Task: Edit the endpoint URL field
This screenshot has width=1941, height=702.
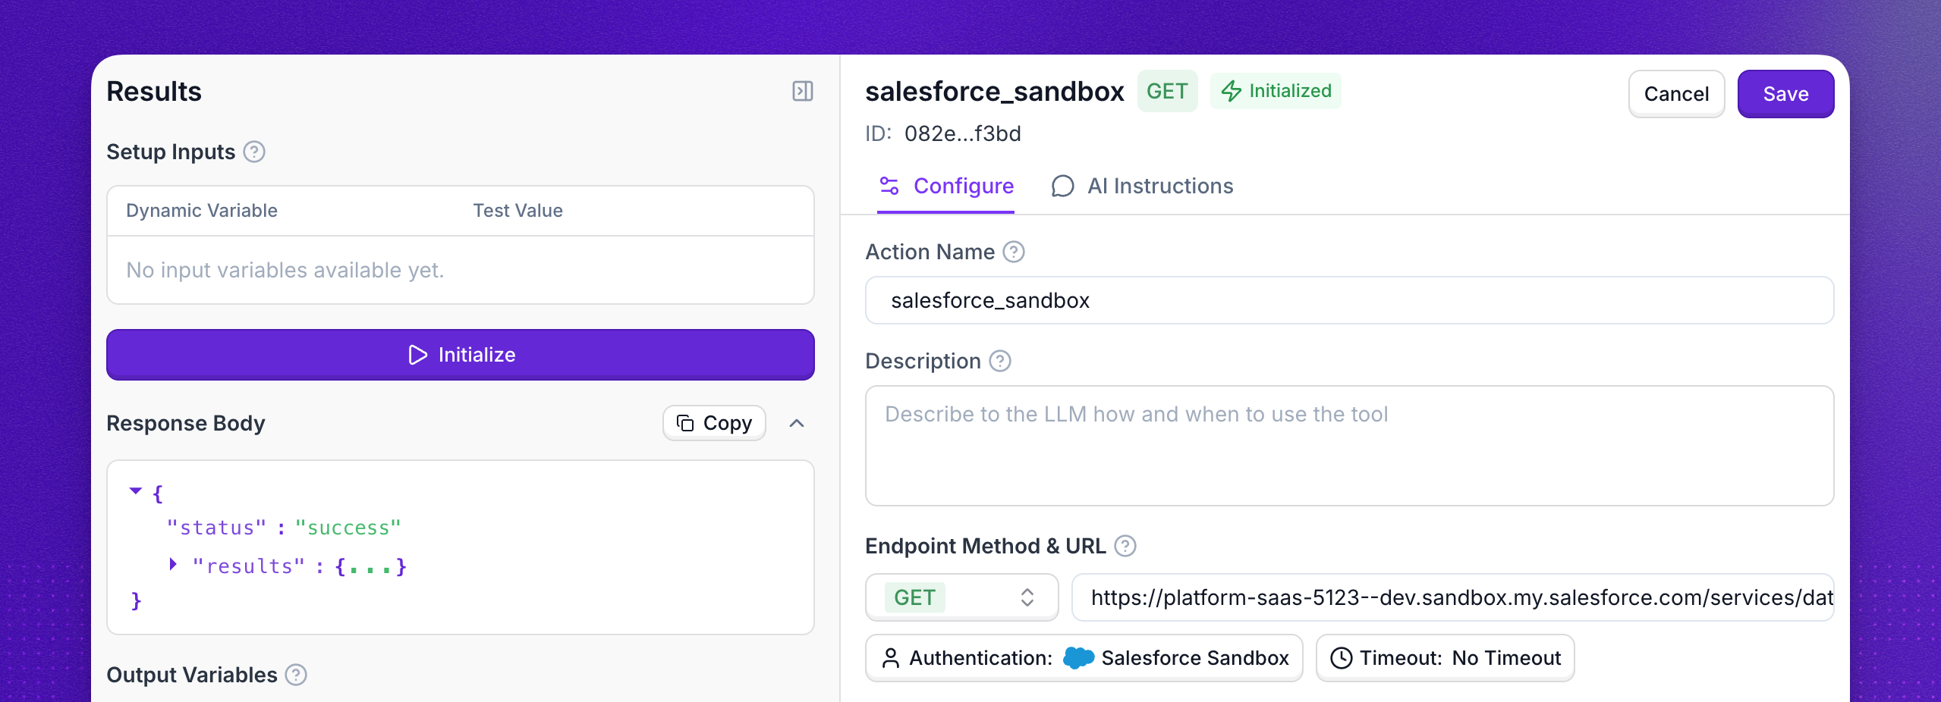Action: click(x=1452, y=597)
